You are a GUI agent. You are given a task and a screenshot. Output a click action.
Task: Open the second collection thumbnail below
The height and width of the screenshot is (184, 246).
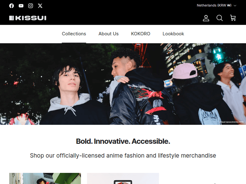coord(123,178)
